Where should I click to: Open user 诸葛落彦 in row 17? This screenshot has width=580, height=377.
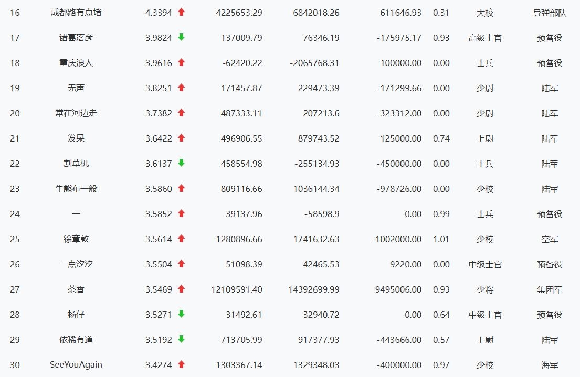pyautogui.click(x=76, y=38)
